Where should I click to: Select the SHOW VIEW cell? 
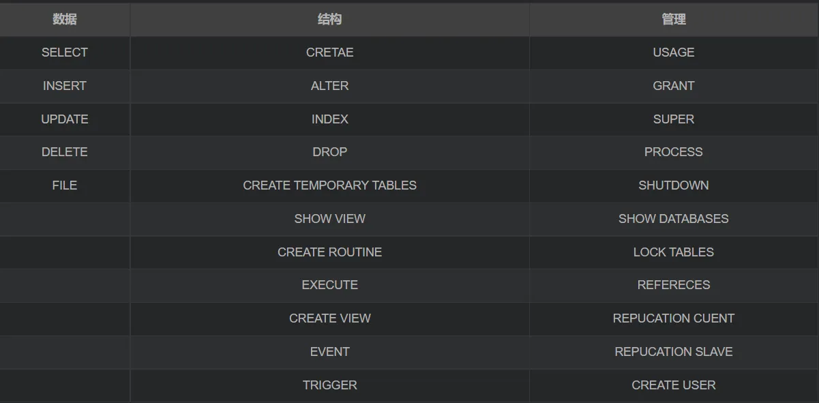329,219
